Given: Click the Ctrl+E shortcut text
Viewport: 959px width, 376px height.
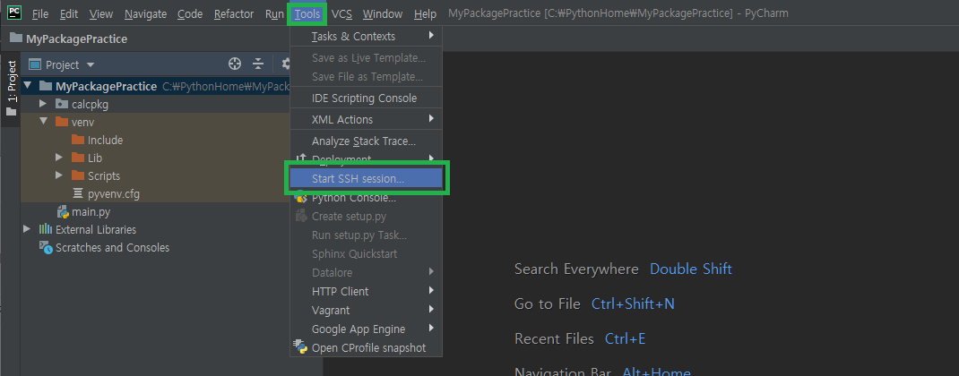Looking at the screenshot, I should (625, 338).
